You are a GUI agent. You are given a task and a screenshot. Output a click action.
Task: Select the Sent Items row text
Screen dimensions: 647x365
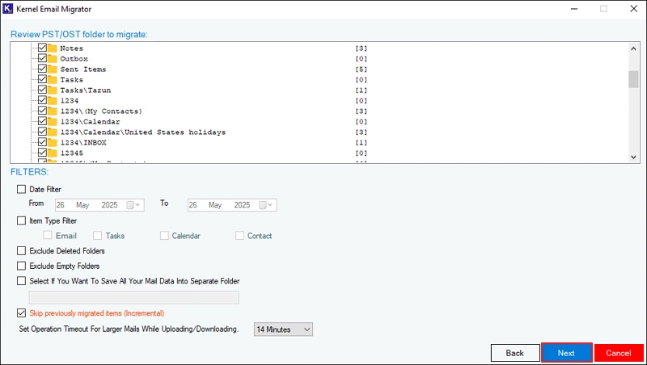(x=83, y=69)
